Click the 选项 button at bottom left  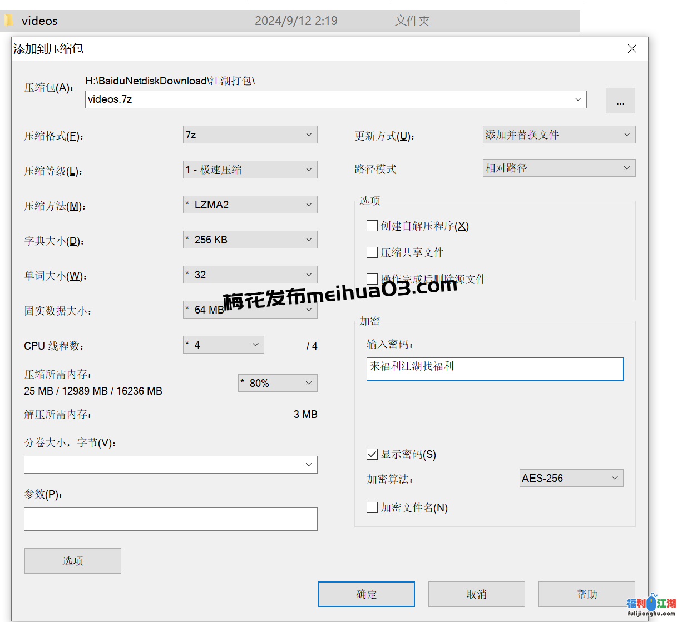(73, 561)
